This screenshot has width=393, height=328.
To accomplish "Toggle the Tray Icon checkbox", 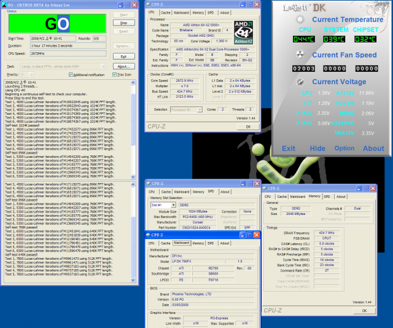I will tap(115, 74).
